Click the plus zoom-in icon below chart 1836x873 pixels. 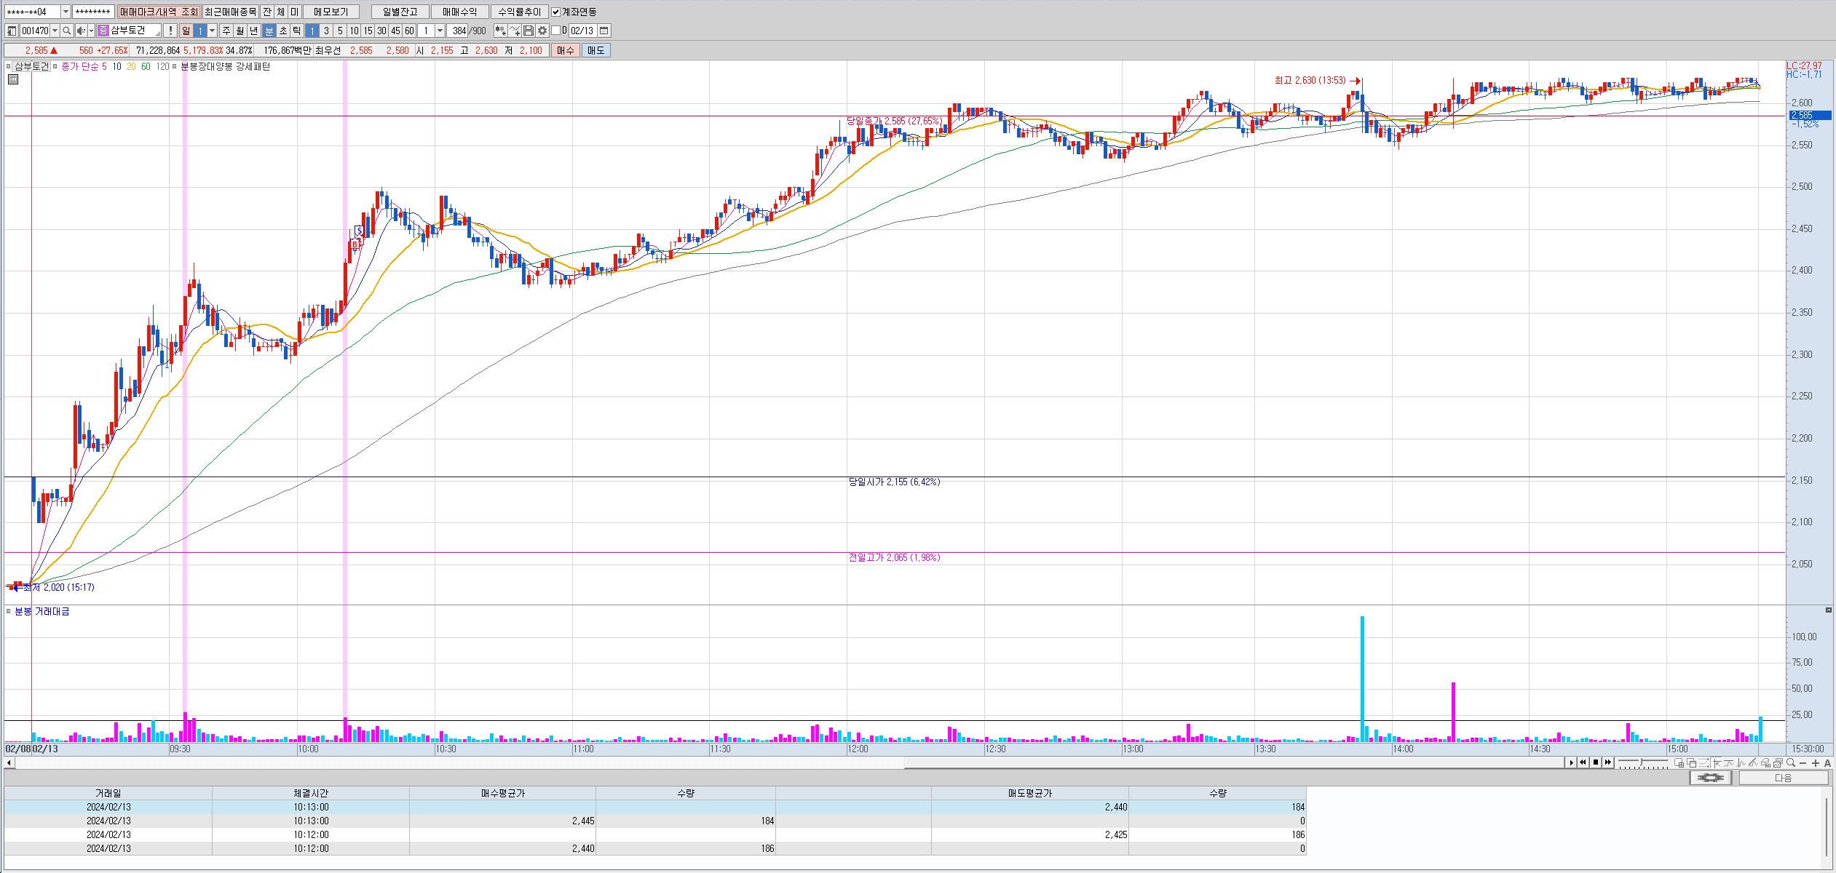point(1816,763)
